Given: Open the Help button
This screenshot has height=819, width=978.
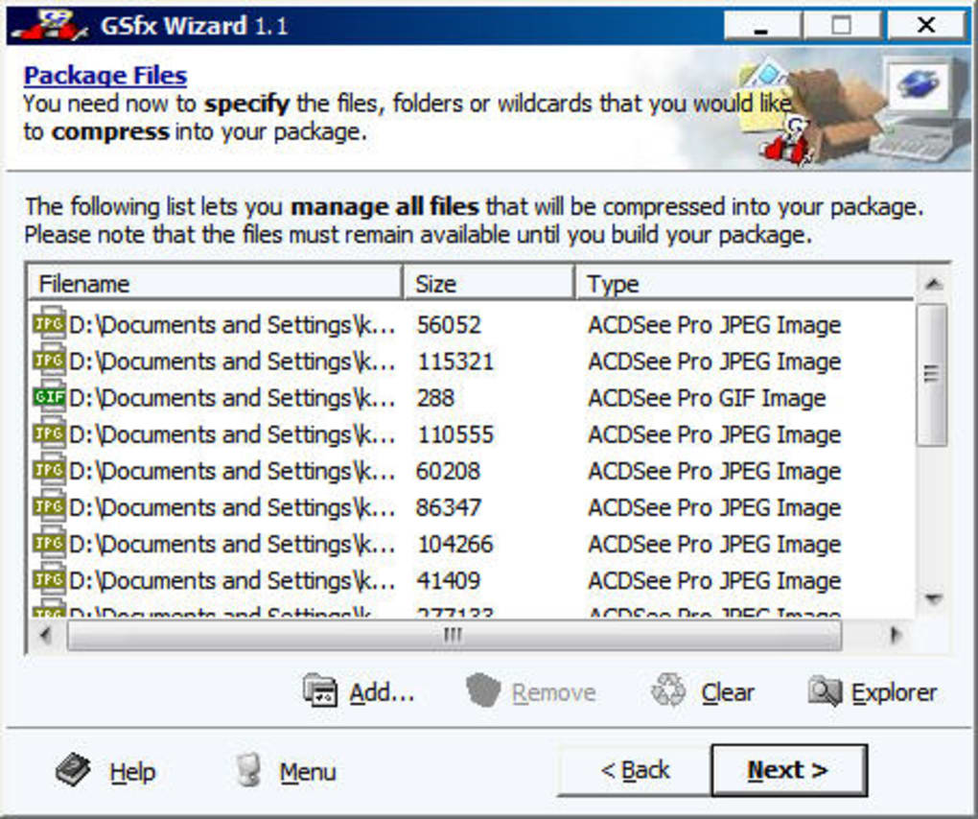Looking at the screenshot, I should [x=105, y=771].
